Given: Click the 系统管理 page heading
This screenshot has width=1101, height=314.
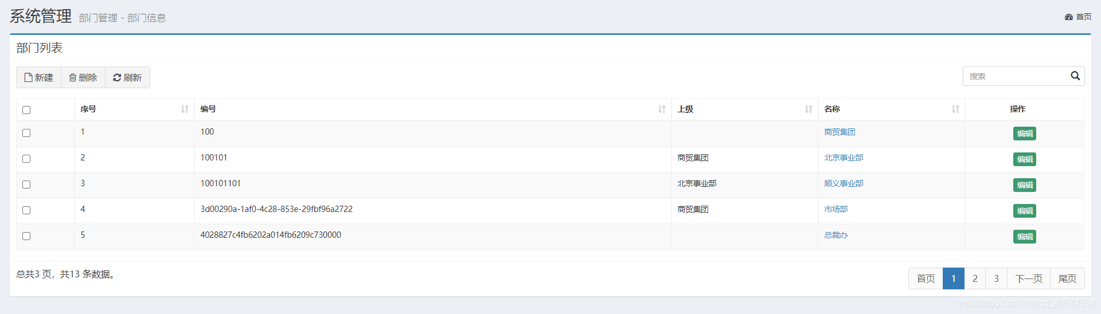Looking at the screenshot, I should [x=41, y=16].
